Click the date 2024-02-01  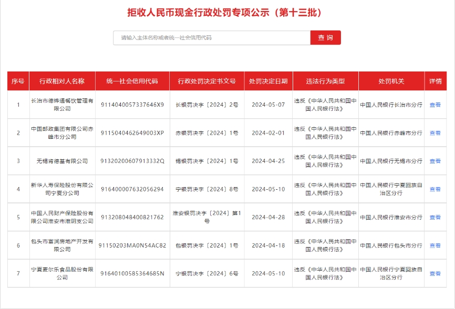tap(268, 133)
